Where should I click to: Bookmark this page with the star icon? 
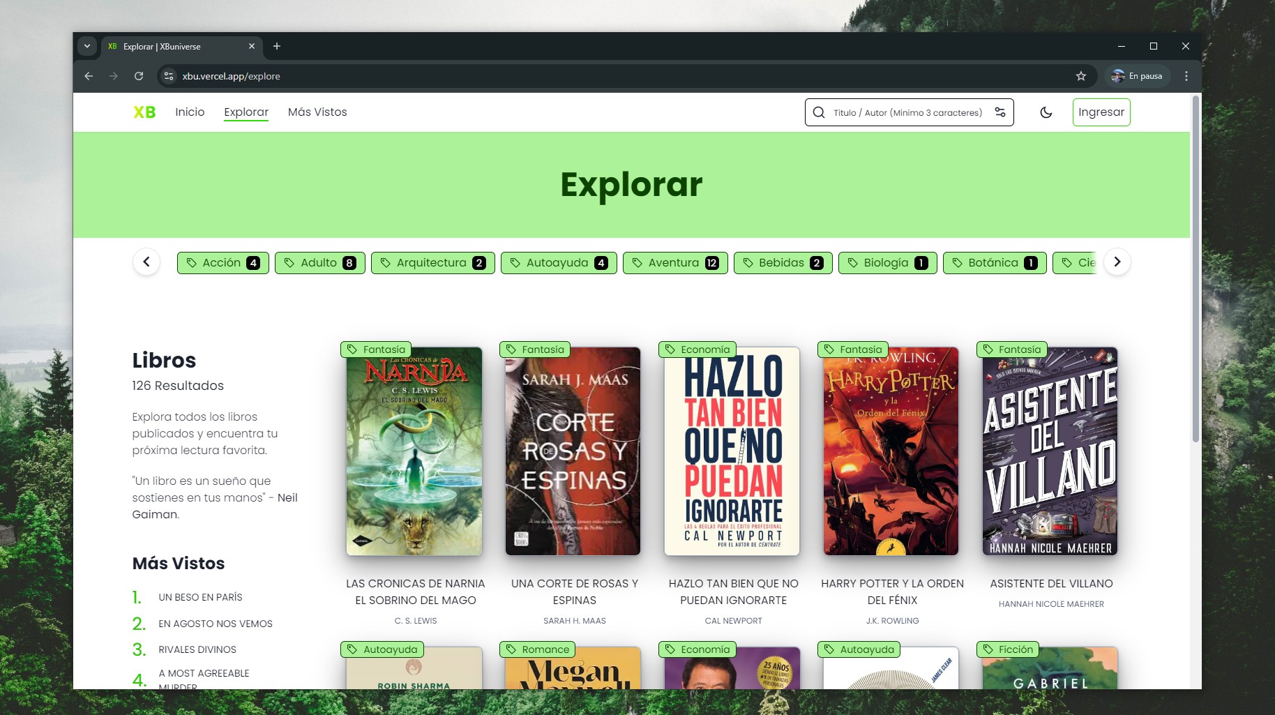[x=1080, y=76]
